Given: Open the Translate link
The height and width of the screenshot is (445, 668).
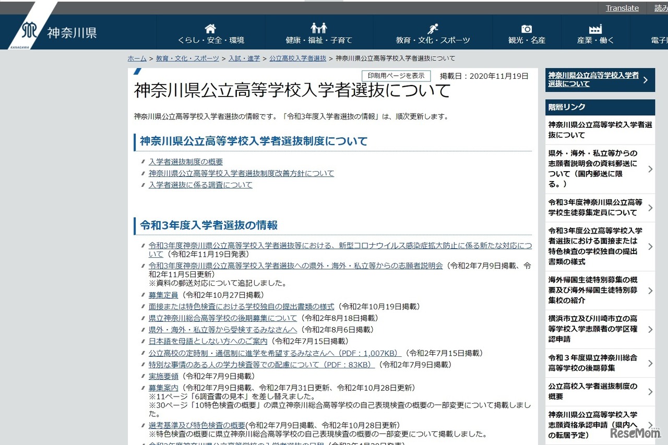Looking at the screenshot, I should click(622, 8).
